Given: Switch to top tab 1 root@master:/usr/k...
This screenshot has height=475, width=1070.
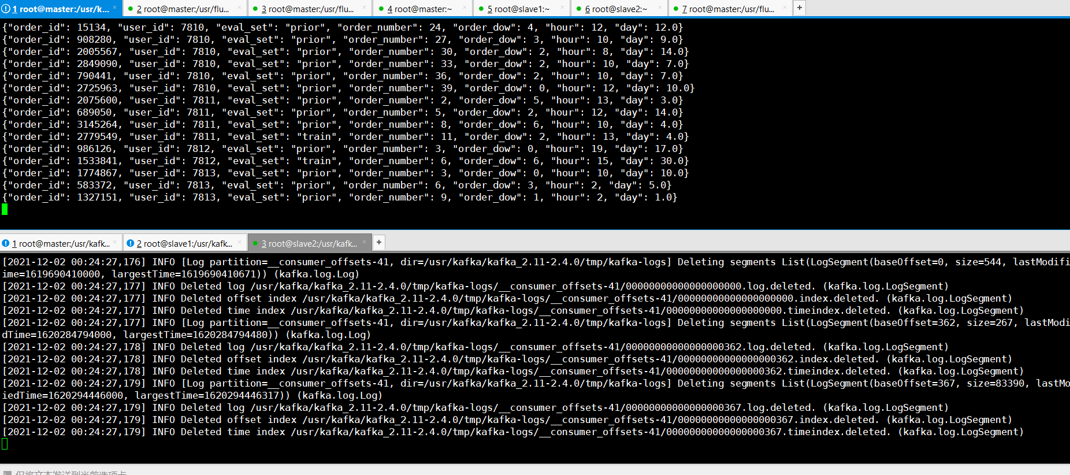Looking at the screenshot, I should (x=60, y=9).
